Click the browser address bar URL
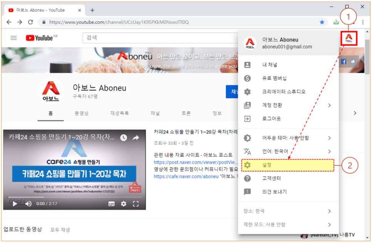Image resolution: width=372 pixels, height=243 pixels. tap(119, 22)
